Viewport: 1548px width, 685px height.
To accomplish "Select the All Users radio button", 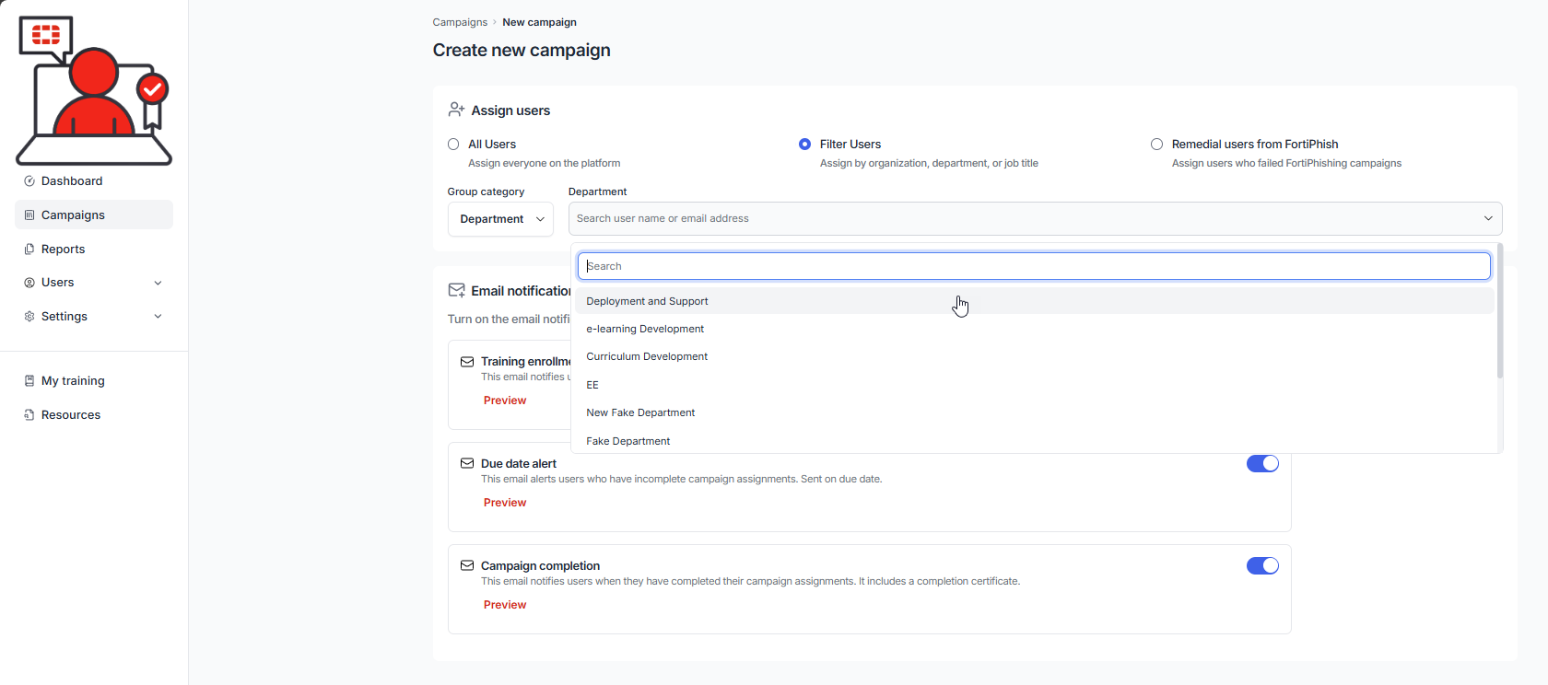I will pos(453,145).
